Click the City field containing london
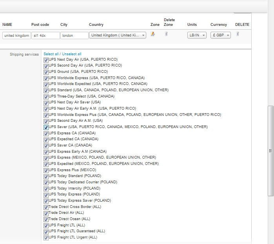274x244 pixels. [x=74, y=36]
